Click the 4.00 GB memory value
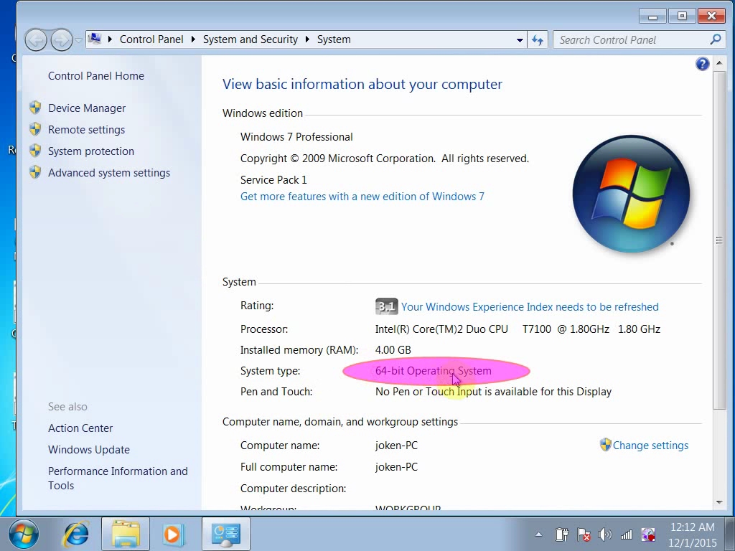The width and height of the screenshot is (735, 551). tap(393, 350)
